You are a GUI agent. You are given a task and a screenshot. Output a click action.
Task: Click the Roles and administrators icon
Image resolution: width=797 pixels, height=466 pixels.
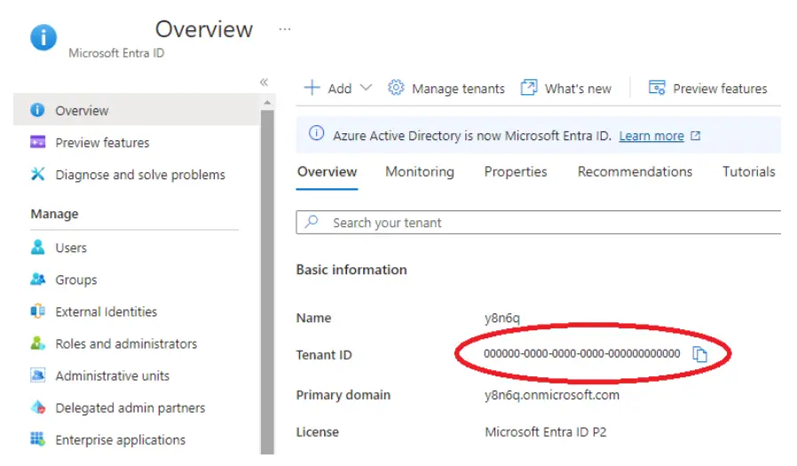click(37, 343)
